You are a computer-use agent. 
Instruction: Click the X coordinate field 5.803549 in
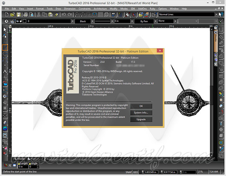(x=151, y=172)
